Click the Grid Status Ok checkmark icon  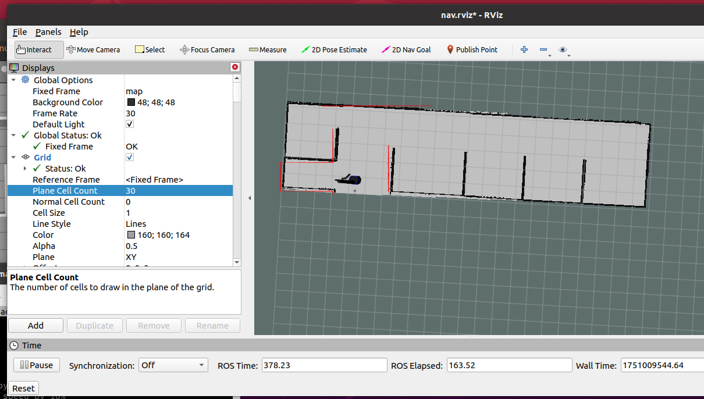37,168
